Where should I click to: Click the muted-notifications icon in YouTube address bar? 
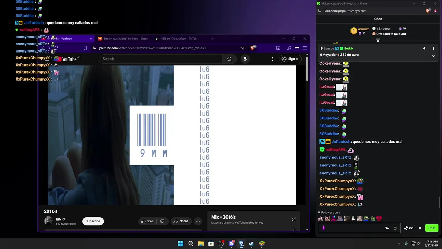click(x=242, y=48)
